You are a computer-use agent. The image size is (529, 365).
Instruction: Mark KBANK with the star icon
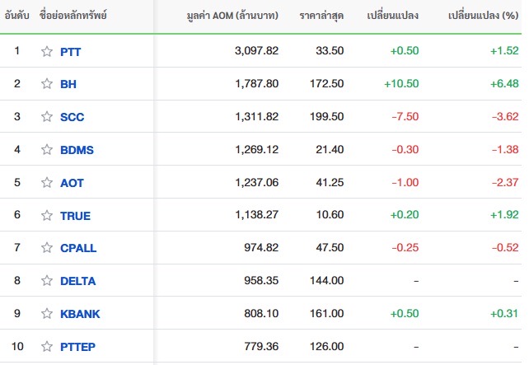coord(47,314)
